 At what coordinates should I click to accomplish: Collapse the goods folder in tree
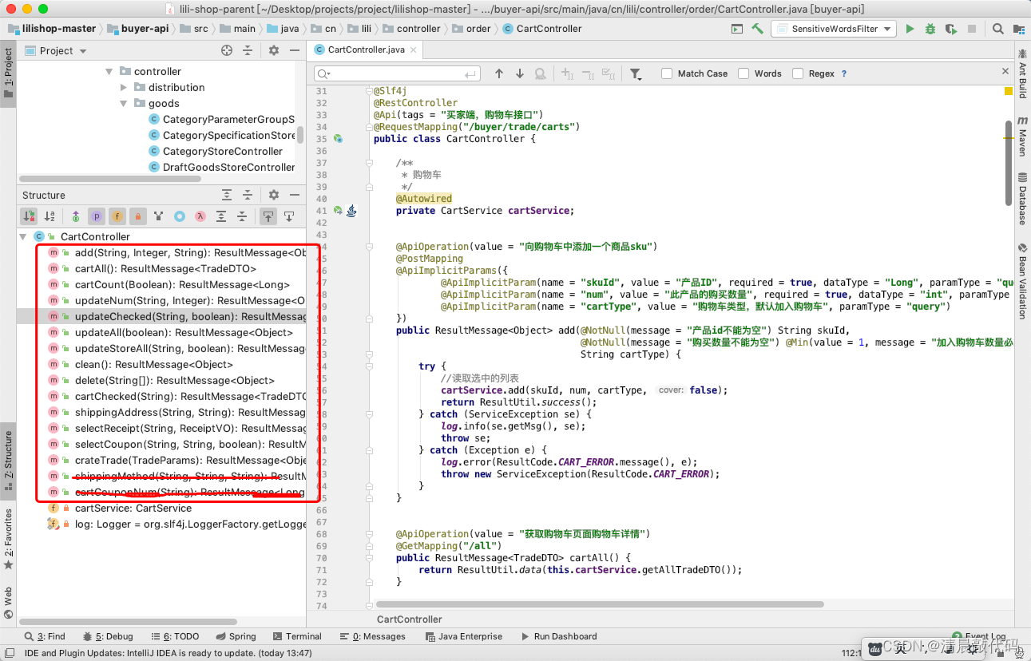tap(124, 104)
